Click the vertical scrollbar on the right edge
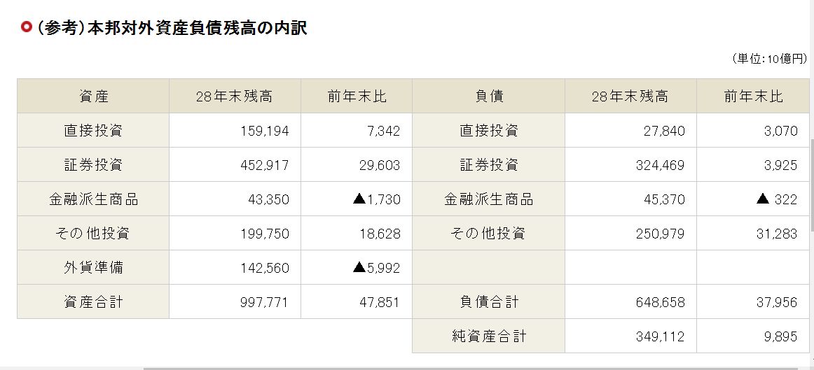 coord(810,182)
